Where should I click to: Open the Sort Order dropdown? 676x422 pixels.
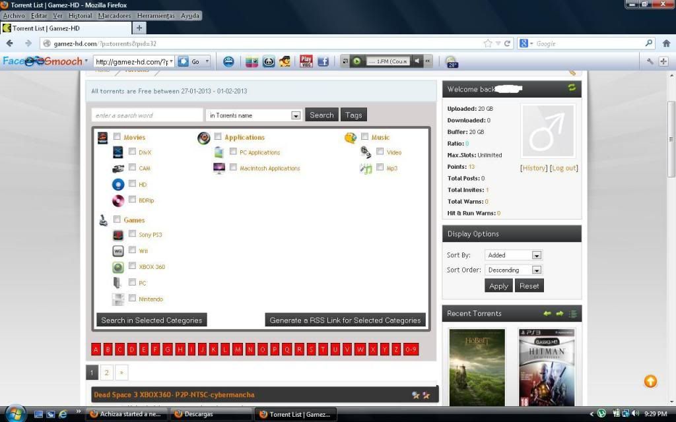pos(513,270)
